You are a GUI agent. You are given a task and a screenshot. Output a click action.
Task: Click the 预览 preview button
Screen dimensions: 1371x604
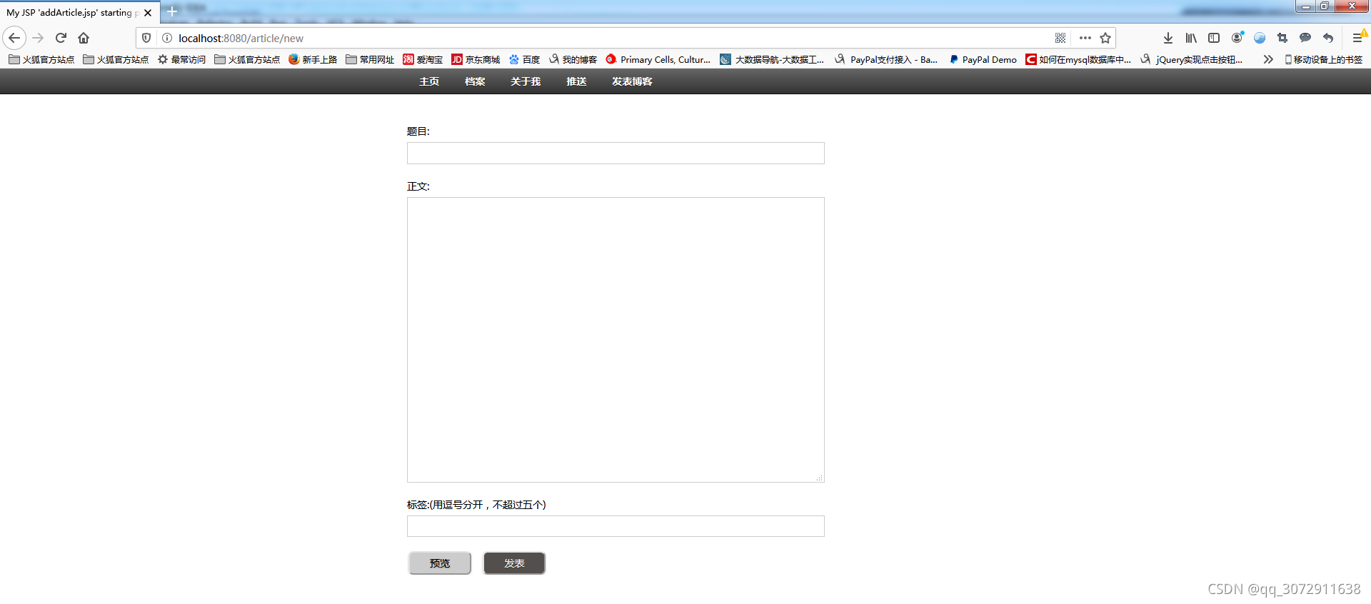click(x=440, y=563)
